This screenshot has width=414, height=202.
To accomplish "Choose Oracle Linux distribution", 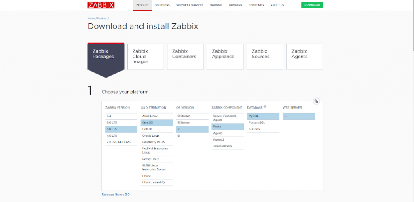I will click(156, 136).
